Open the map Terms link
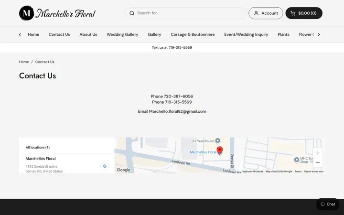The height and width of the screenshot is (215, 344). pyautogui.click(x=298, y=172)
